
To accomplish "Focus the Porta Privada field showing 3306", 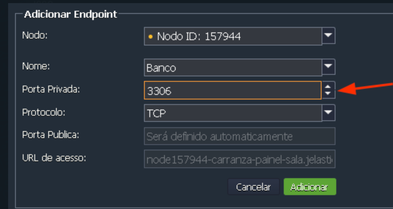I will pos(232,90).
